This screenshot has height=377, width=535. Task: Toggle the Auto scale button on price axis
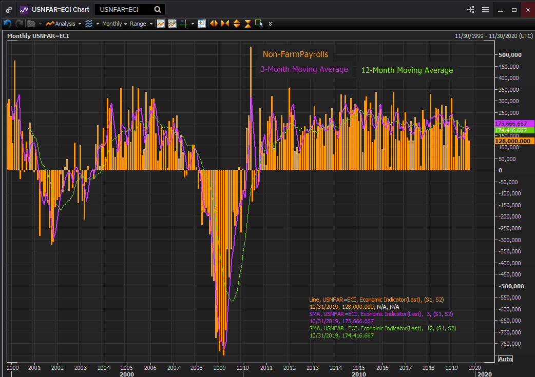[505, 359]
